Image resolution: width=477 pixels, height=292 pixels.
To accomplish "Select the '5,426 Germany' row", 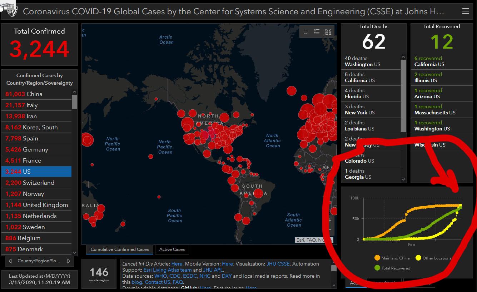I will pos(36,149).
